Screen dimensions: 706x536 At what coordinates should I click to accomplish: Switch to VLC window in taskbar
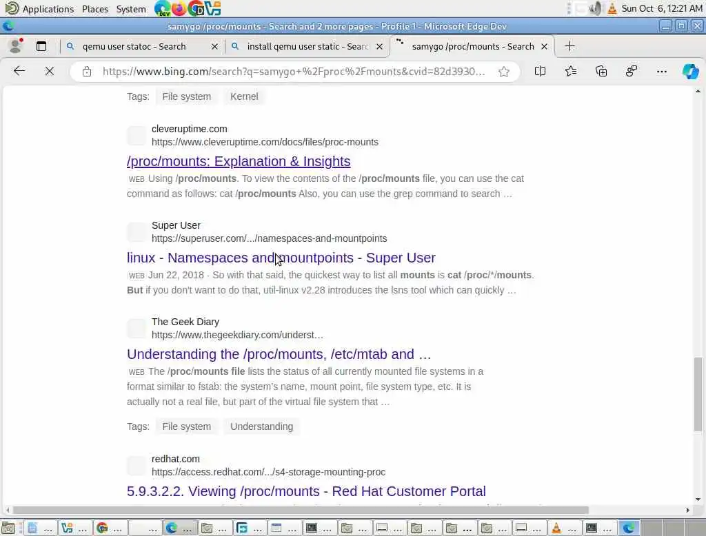tap(565, 528)
